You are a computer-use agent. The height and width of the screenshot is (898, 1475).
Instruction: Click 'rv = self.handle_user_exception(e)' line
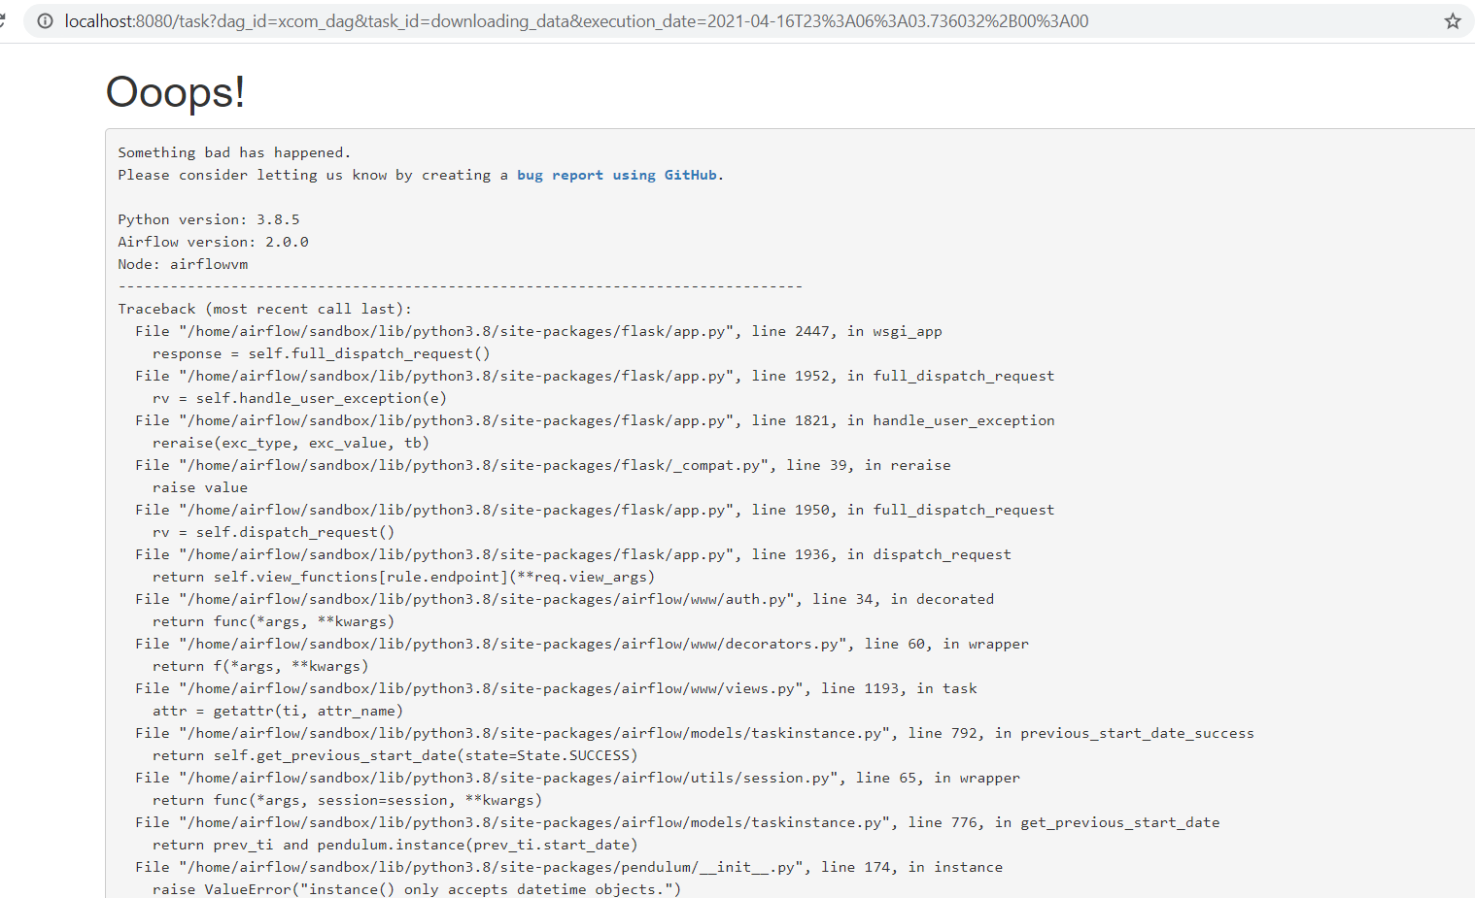(x=299, y=398)
